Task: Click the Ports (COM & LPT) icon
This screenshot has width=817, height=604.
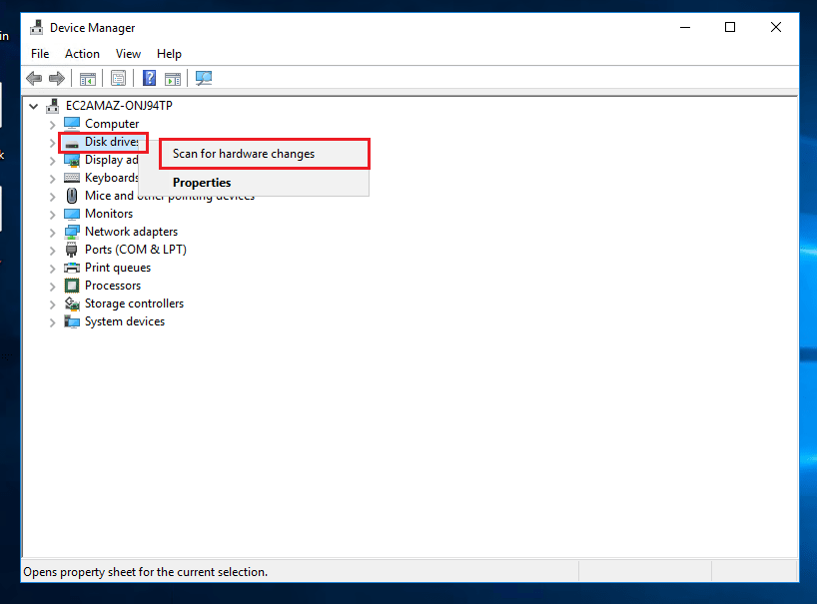Action: 72,250
